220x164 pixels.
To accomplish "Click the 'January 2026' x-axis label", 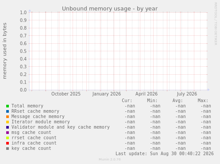I will [107, 94].
